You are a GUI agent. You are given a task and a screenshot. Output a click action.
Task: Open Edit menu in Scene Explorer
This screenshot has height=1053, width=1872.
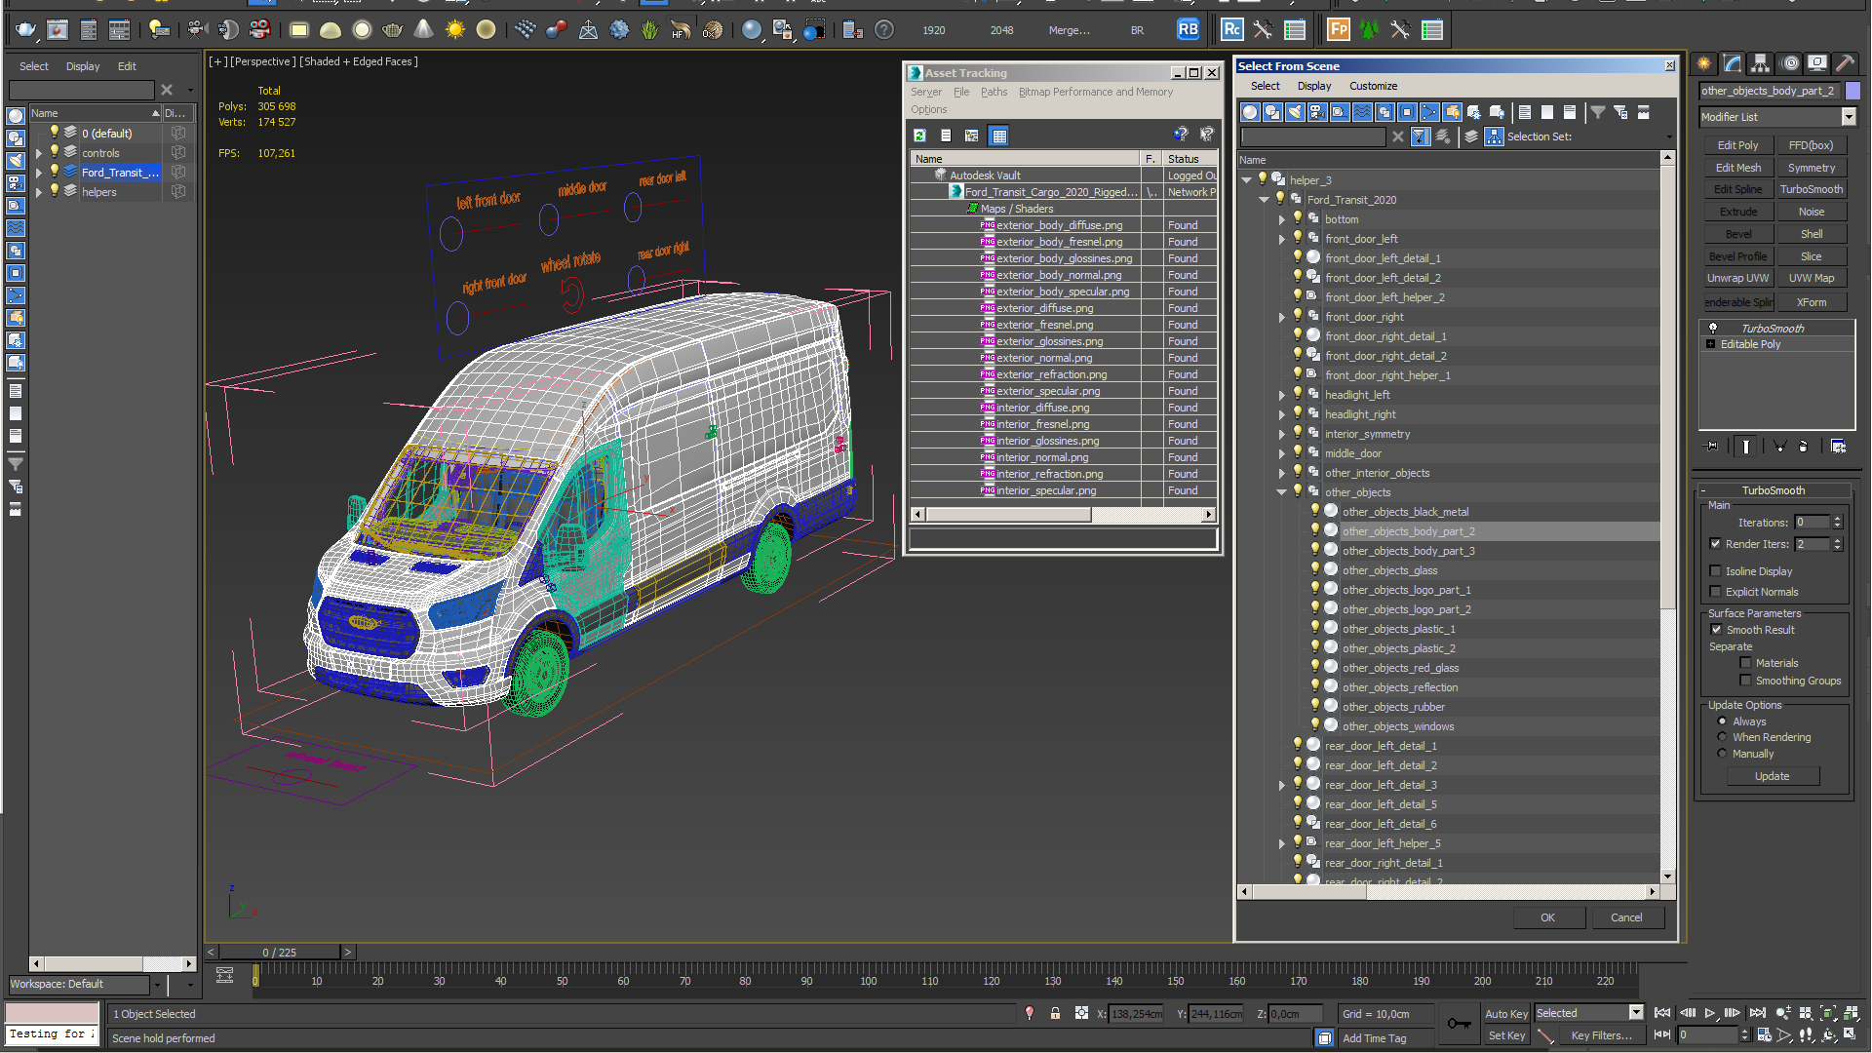(127, 66)
